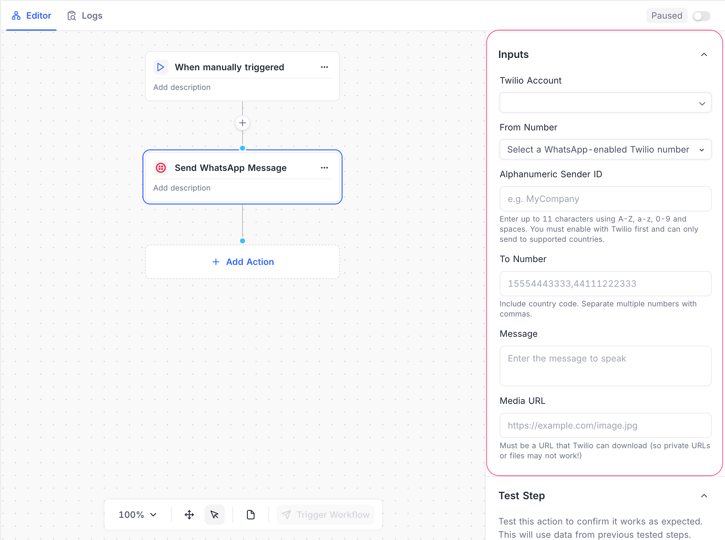Open the ellipsis menu on When manually triggered

324,67
